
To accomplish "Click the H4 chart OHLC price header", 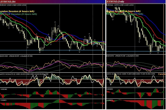I will click(13, 5).
